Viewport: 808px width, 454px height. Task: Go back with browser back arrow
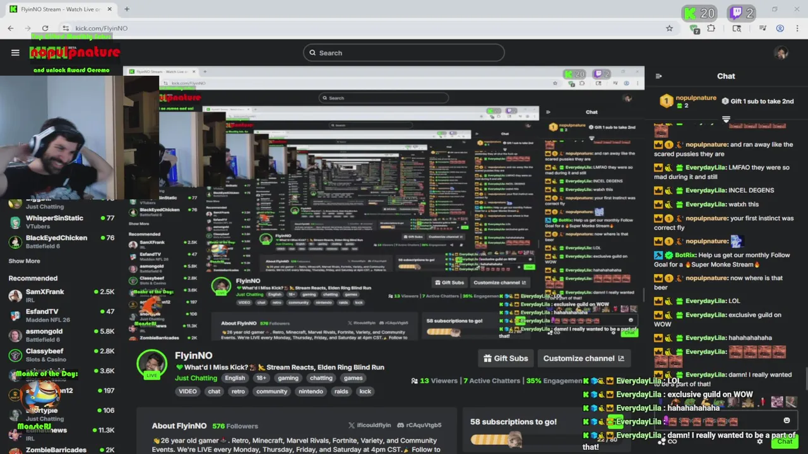pos(11,28)
